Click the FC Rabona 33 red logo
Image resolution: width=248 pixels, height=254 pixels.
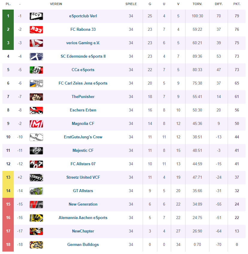(x=36, y=30)
